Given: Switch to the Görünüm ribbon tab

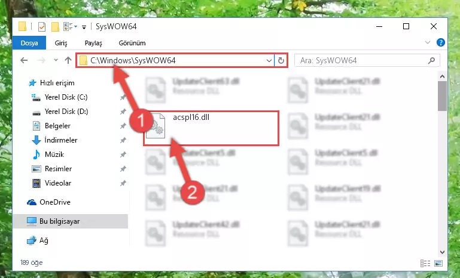Looking at the screenshot, I should tap(132, 43).
